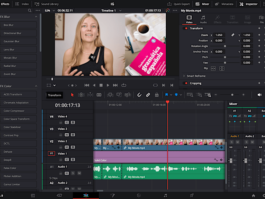
Task: Switch to the Audio tab in Inspector
Action: tap(203, 20)
